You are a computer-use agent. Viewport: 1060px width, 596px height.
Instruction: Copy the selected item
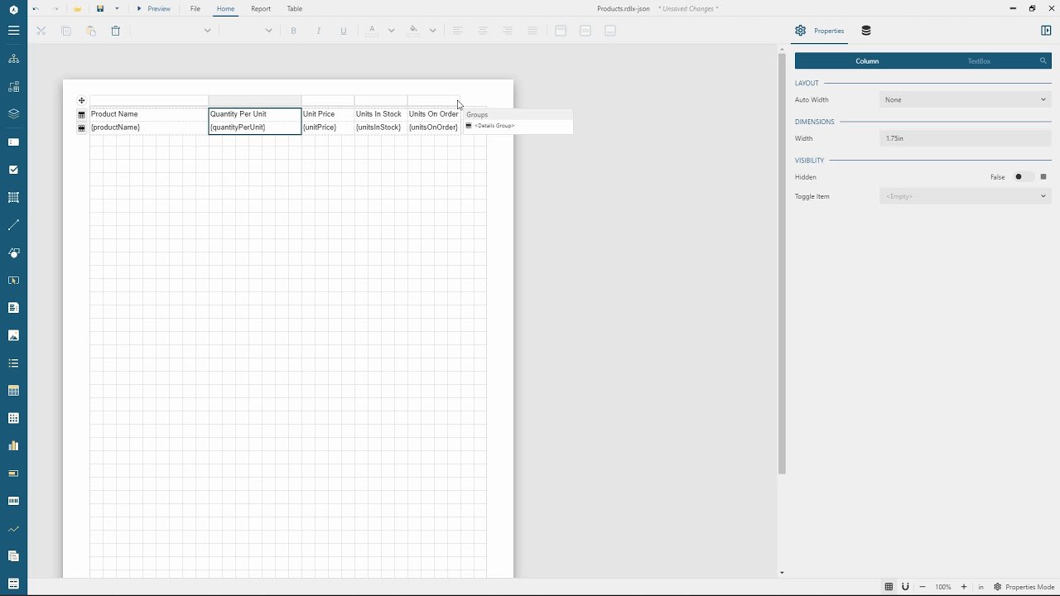pos(66,31)
